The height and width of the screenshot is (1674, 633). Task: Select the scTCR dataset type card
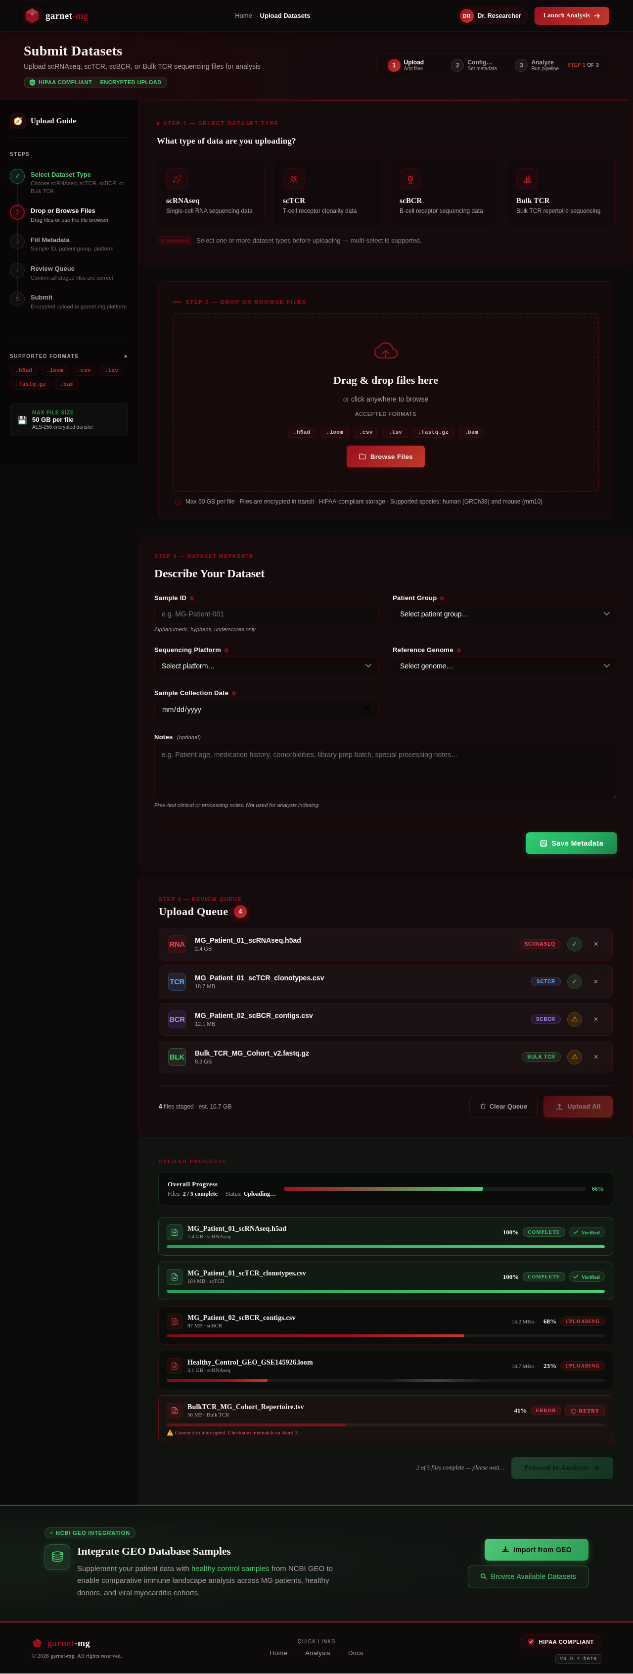(327, 192)
